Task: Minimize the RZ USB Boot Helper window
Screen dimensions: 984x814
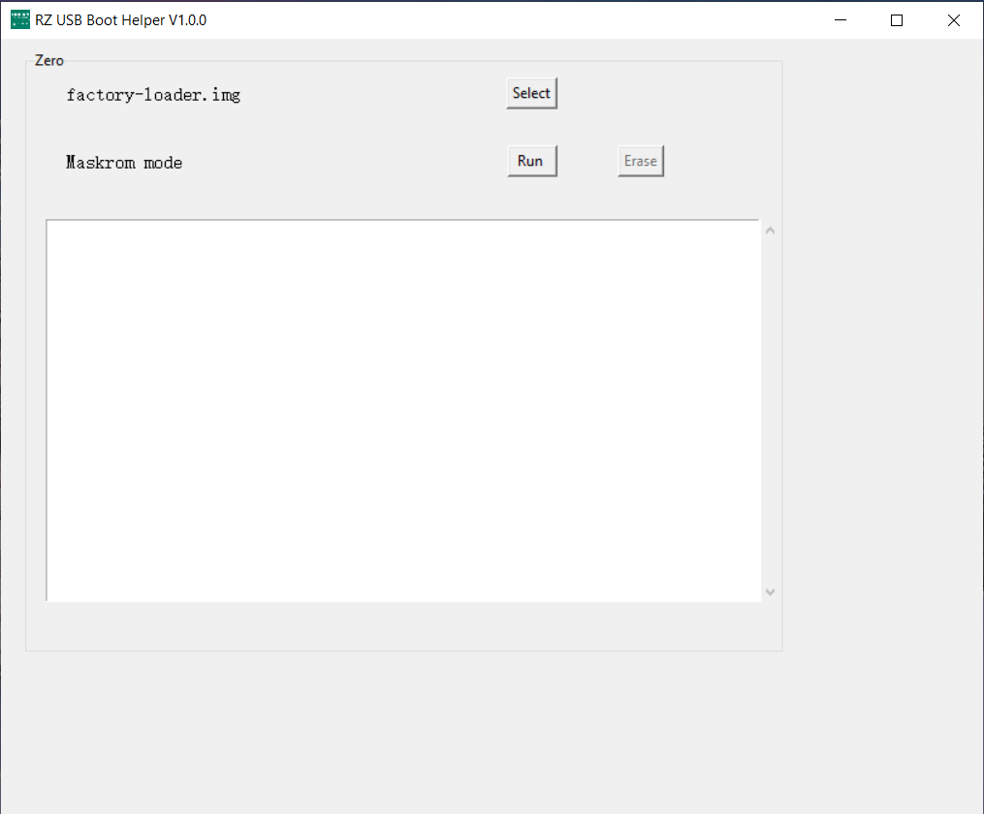Action: point(840,18)
